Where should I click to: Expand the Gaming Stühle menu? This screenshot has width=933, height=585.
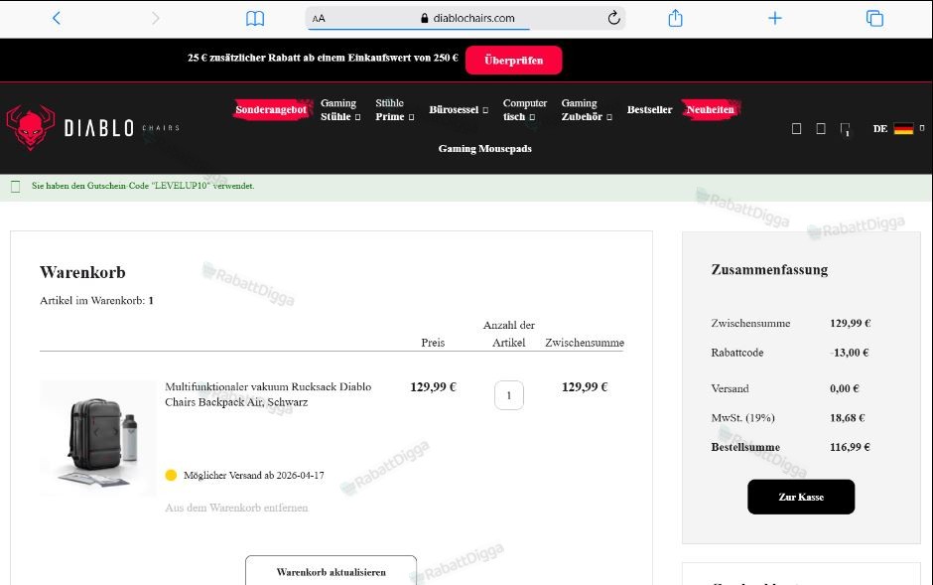[340, 110]
